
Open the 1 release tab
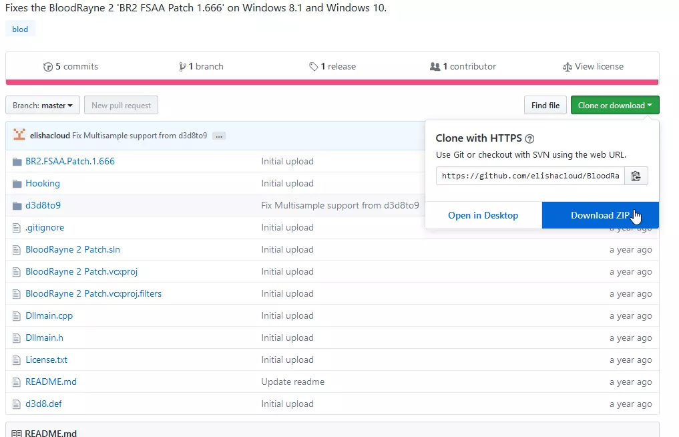[332, 66]
